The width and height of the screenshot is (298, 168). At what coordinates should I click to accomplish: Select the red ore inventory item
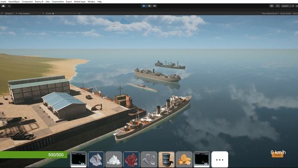pyautogui.click(x=131, y=159)
